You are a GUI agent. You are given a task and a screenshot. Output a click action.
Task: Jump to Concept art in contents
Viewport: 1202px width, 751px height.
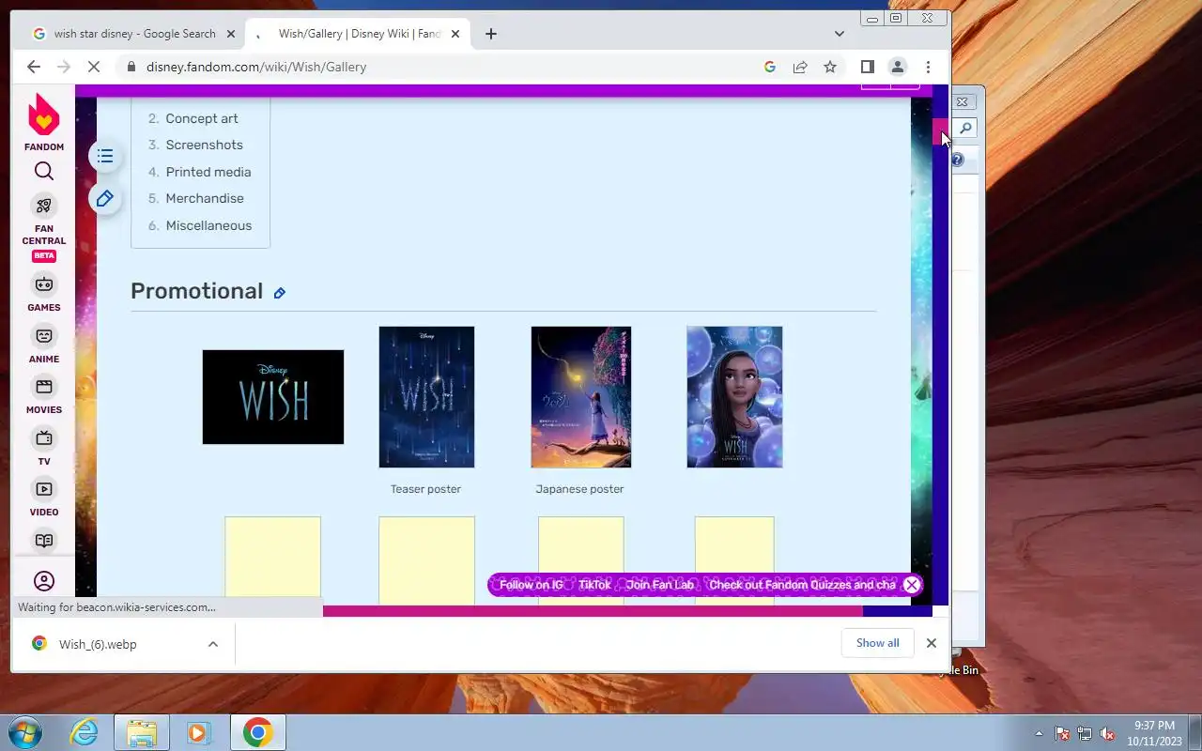202,118
